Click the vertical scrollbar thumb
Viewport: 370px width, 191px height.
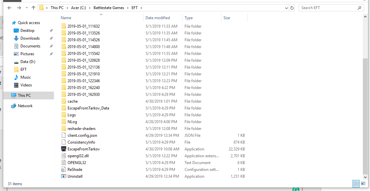point(365,116)
